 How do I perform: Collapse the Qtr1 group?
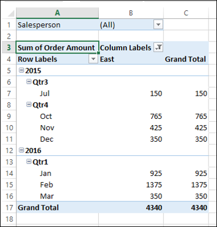pos(29,162)
